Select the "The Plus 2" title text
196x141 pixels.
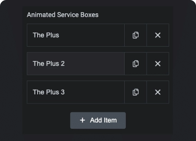coord(49,63)
